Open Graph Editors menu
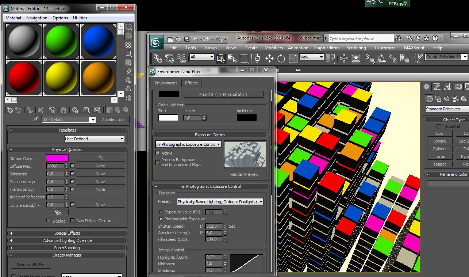 point(326,48)
